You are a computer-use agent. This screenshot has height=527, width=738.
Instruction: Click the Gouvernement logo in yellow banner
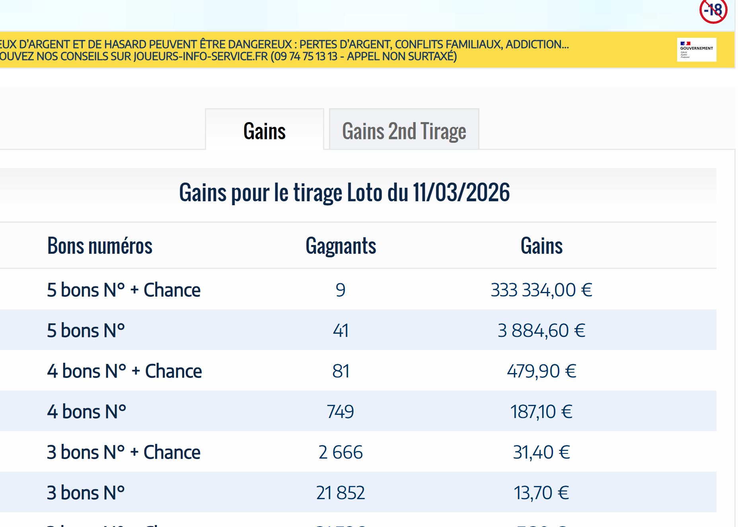696,50
